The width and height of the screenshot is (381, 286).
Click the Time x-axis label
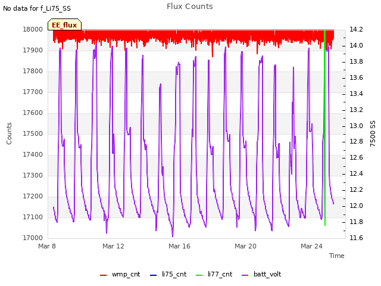point(337,256)
